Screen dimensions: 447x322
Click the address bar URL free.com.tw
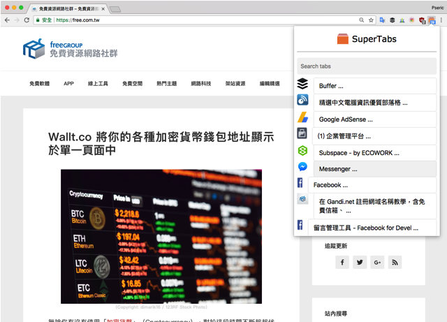(78, 20)
